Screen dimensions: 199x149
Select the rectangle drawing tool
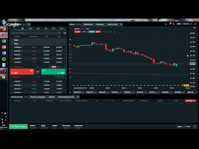70,54
